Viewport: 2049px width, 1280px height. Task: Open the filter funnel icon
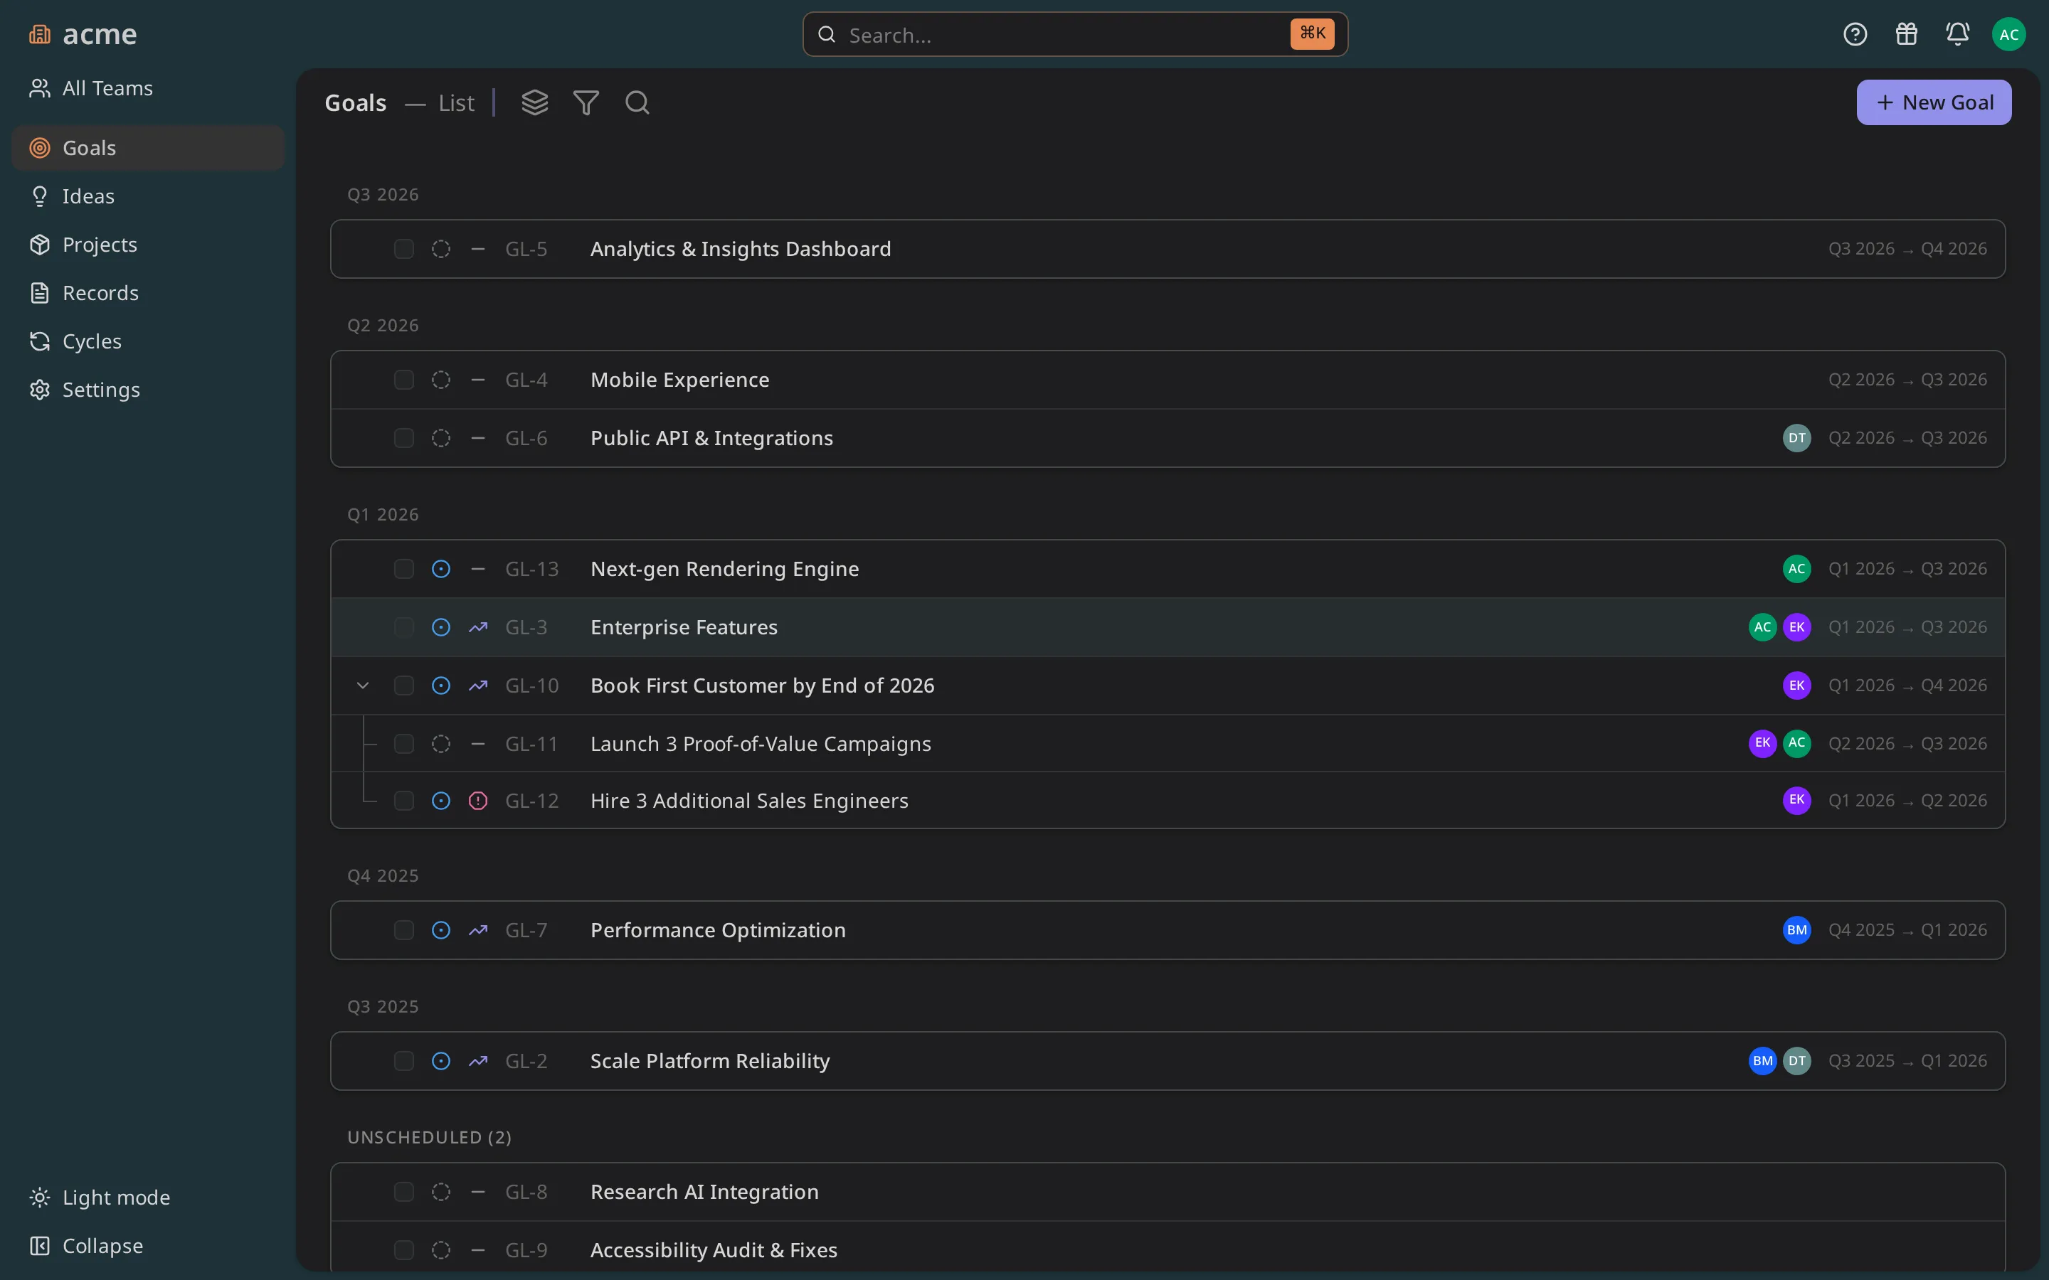pos(586,102)
